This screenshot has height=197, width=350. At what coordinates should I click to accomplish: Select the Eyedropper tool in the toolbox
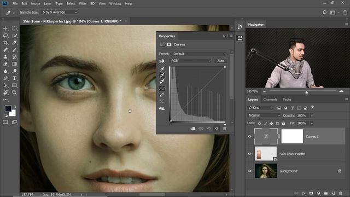pos(15,43)
